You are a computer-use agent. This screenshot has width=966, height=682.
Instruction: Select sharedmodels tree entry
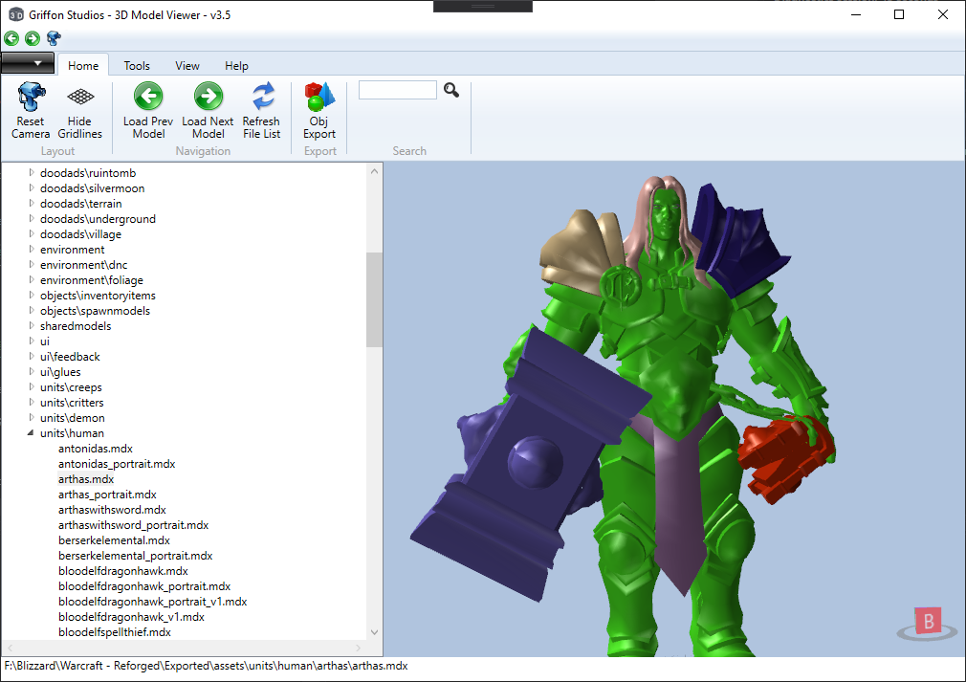point(76,326)
